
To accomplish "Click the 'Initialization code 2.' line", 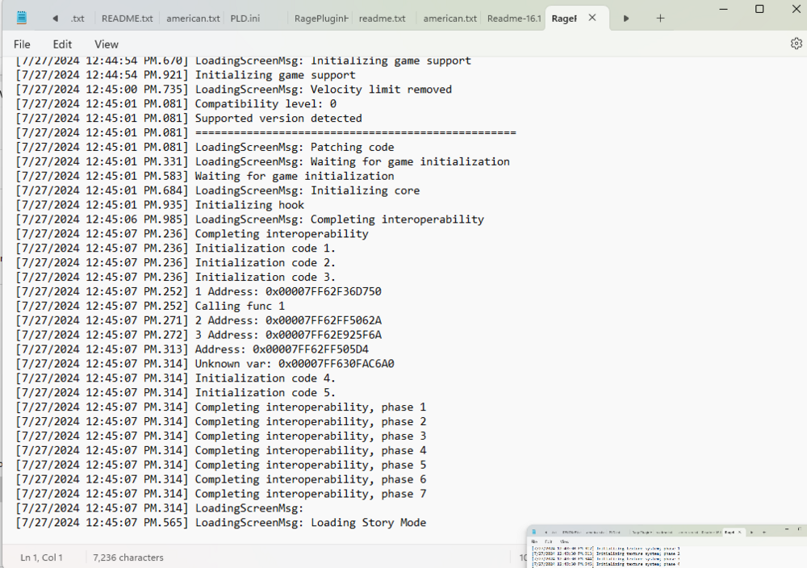I will 175,262.
